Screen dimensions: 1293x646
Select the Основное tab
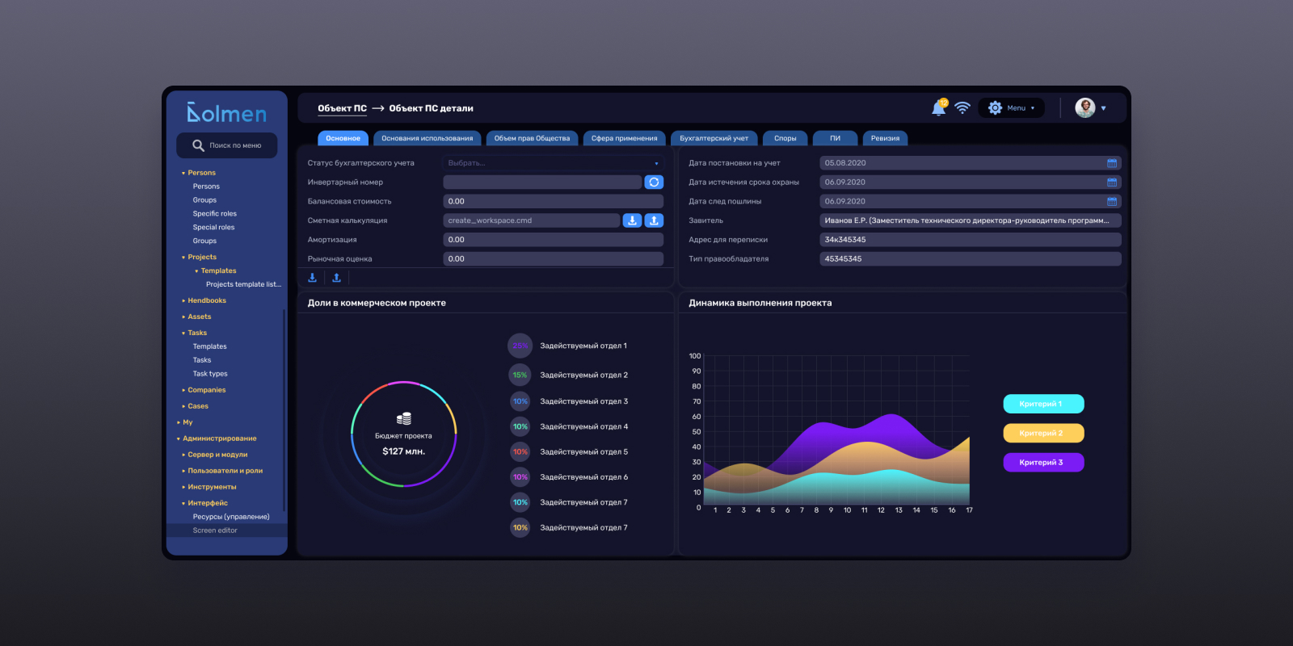pos(343,138)
